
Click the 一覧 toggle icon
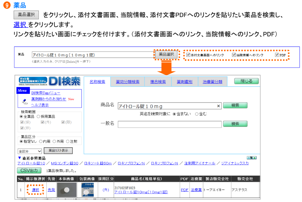tap(251, 158)
